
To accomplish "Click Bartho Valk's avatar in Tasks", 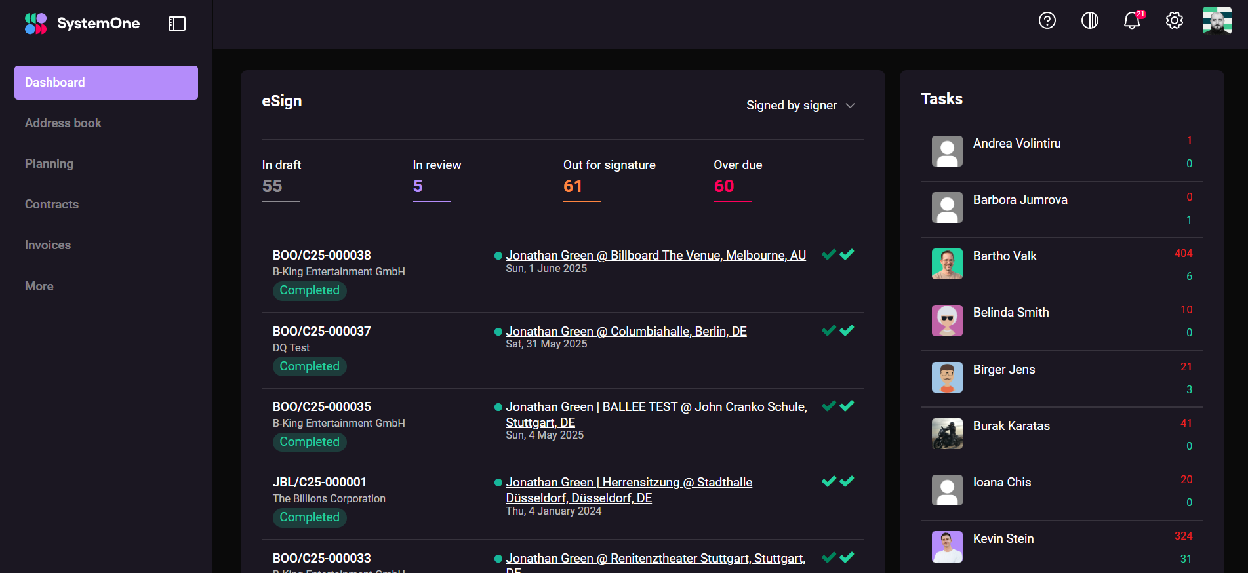I will (x=947, y=264).
